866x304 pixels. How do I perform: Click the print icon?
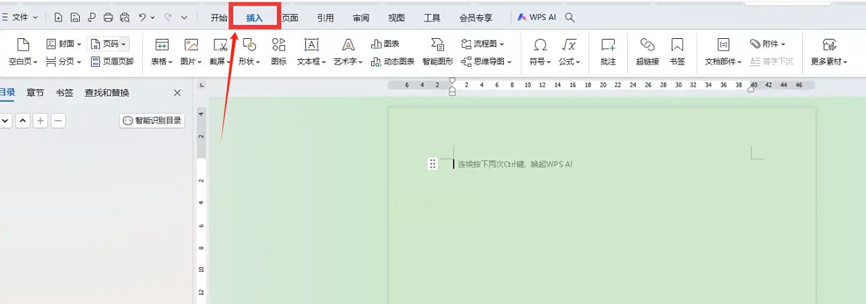pos(108,17)
